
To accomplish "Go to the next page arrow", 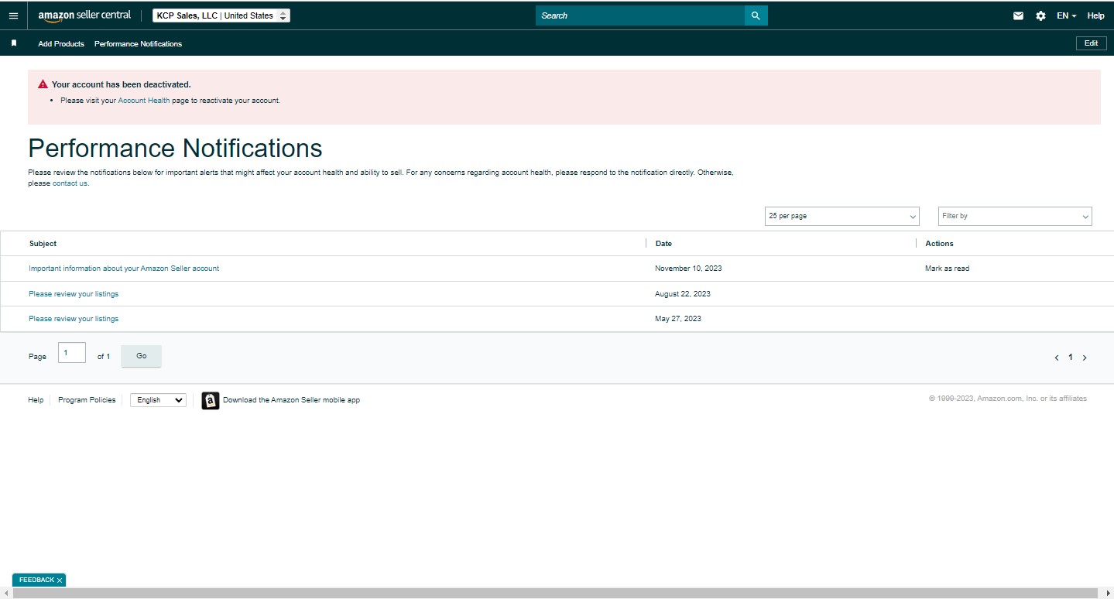I will (1085, 358).
